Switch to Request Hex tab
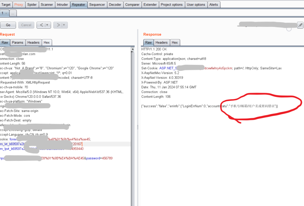The height and width of the screenshot is (206, 304). coord(46,42)
